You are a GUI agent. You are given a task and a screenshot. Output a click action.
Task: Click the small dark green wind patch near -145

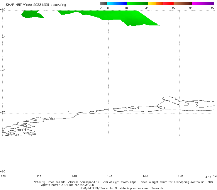click(x=32, y=14)
